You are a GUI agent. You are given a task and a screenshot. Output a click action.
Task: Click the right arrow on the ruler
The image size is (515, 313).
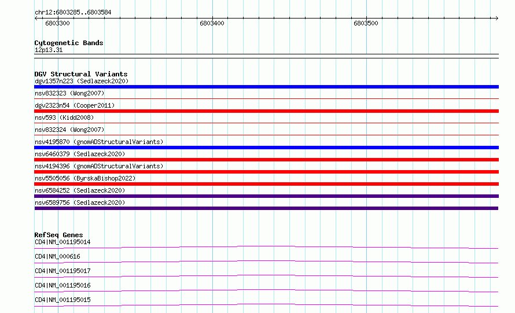point(496,18)
